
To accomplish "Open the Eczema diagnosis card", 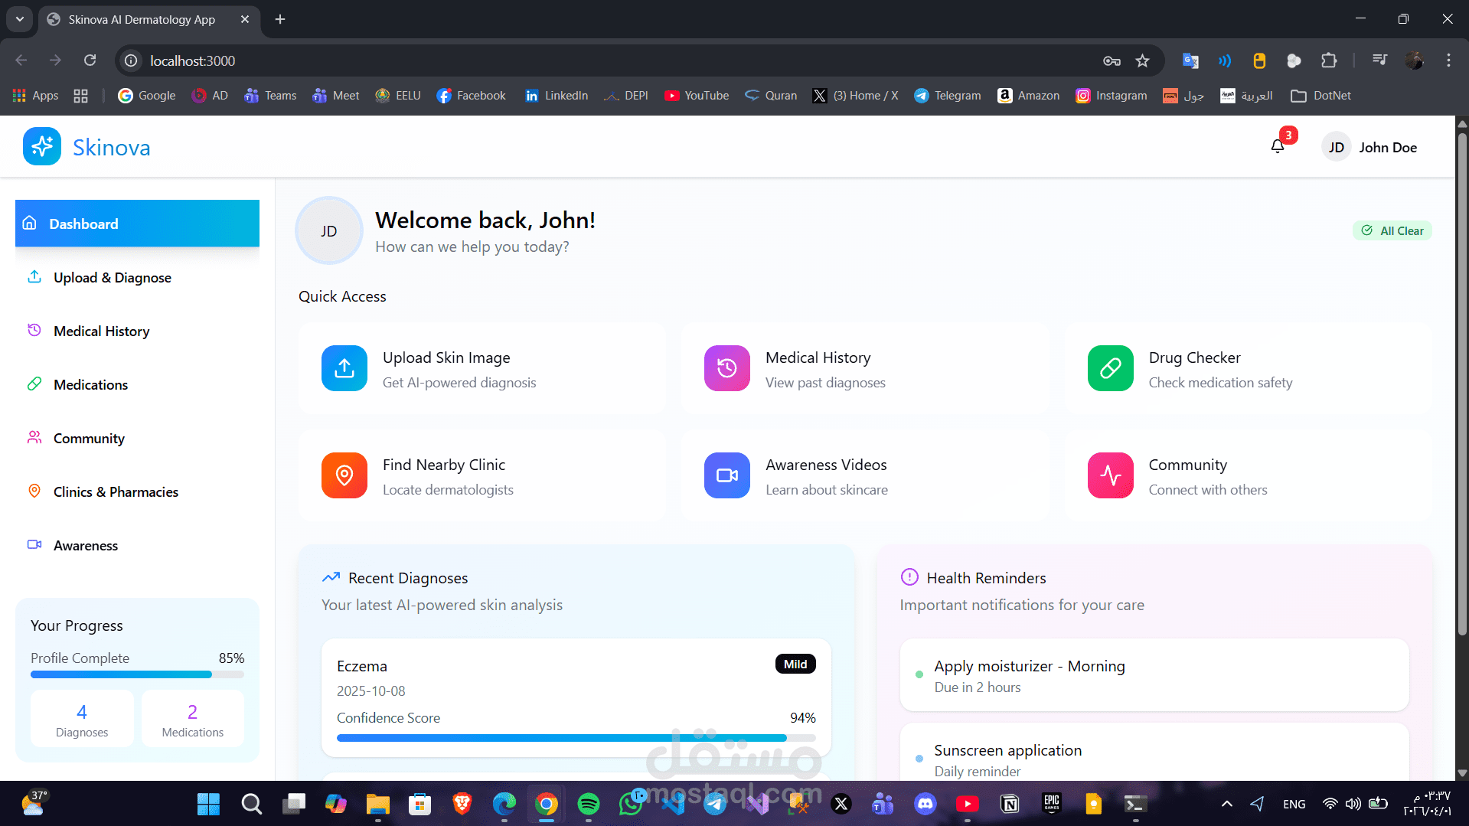I will 576,697.
